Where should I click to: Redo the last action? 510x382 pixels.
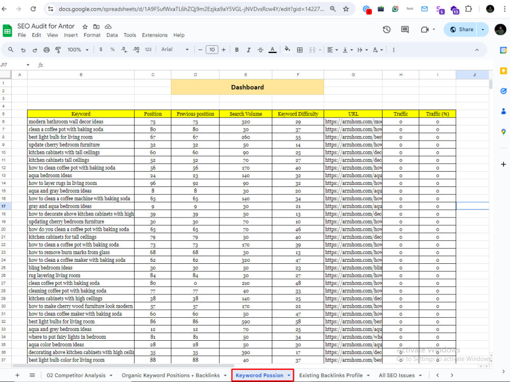35,50
